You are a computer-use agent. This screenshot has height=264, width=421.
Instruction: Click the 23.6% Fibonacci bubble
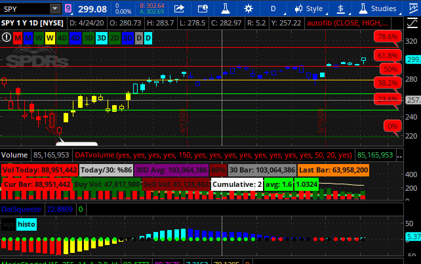(x=388, y=99)
